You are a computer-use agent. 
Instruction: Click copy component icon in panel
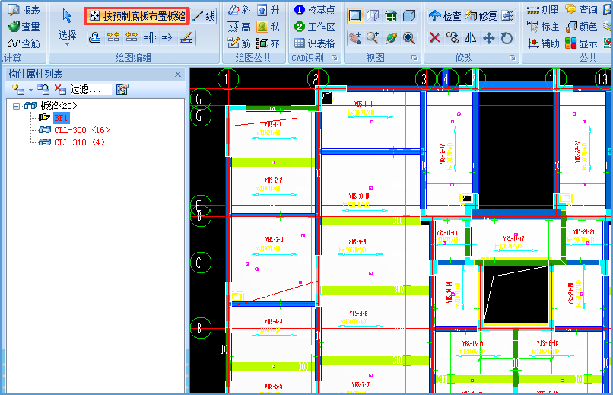coord(43,90)
